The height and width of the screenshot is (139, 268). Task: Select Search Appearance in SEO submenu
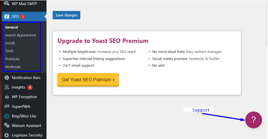click(x=21, y=35)
